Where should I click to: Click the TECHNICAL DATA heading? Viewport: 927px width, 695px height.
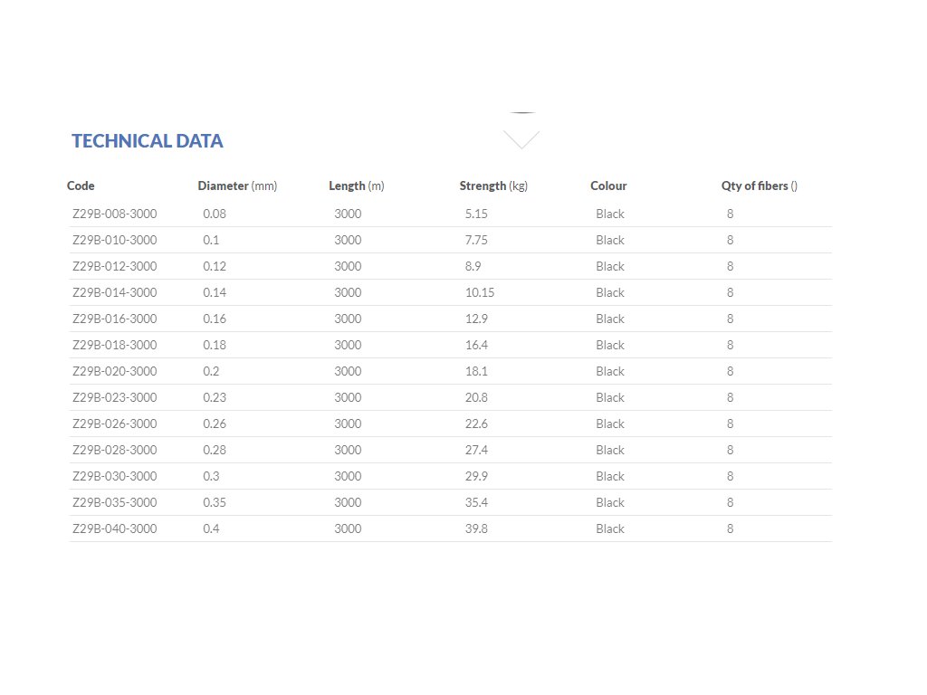tap(147, 141)
